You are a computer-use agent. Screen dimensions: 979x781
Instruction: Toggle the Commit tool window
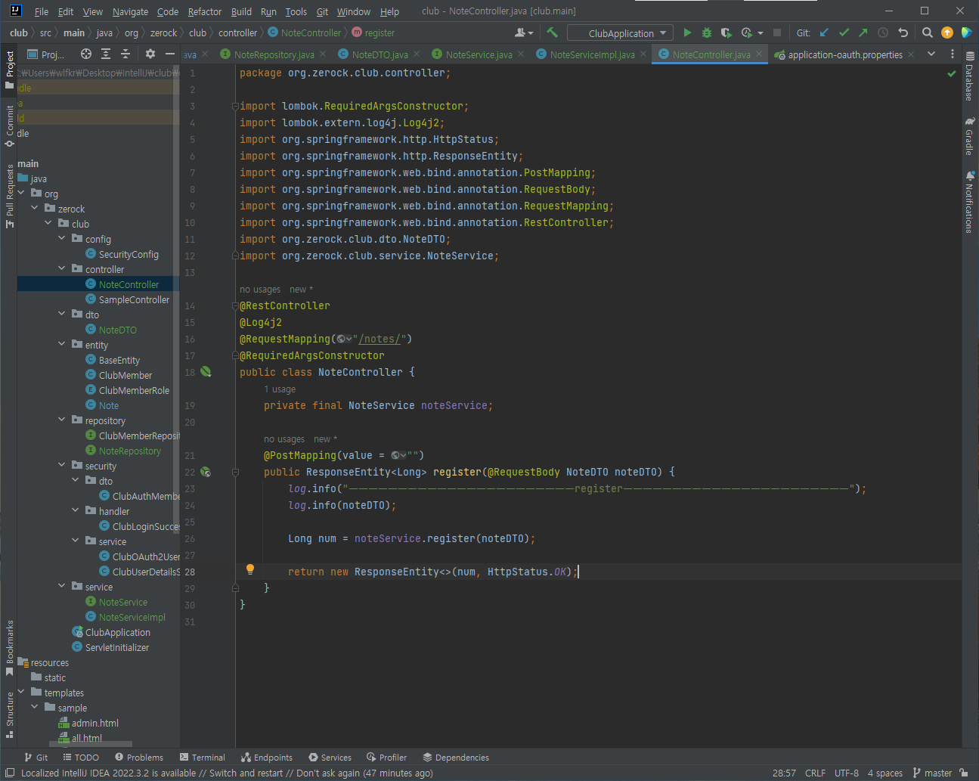click(x=9, y=126)
